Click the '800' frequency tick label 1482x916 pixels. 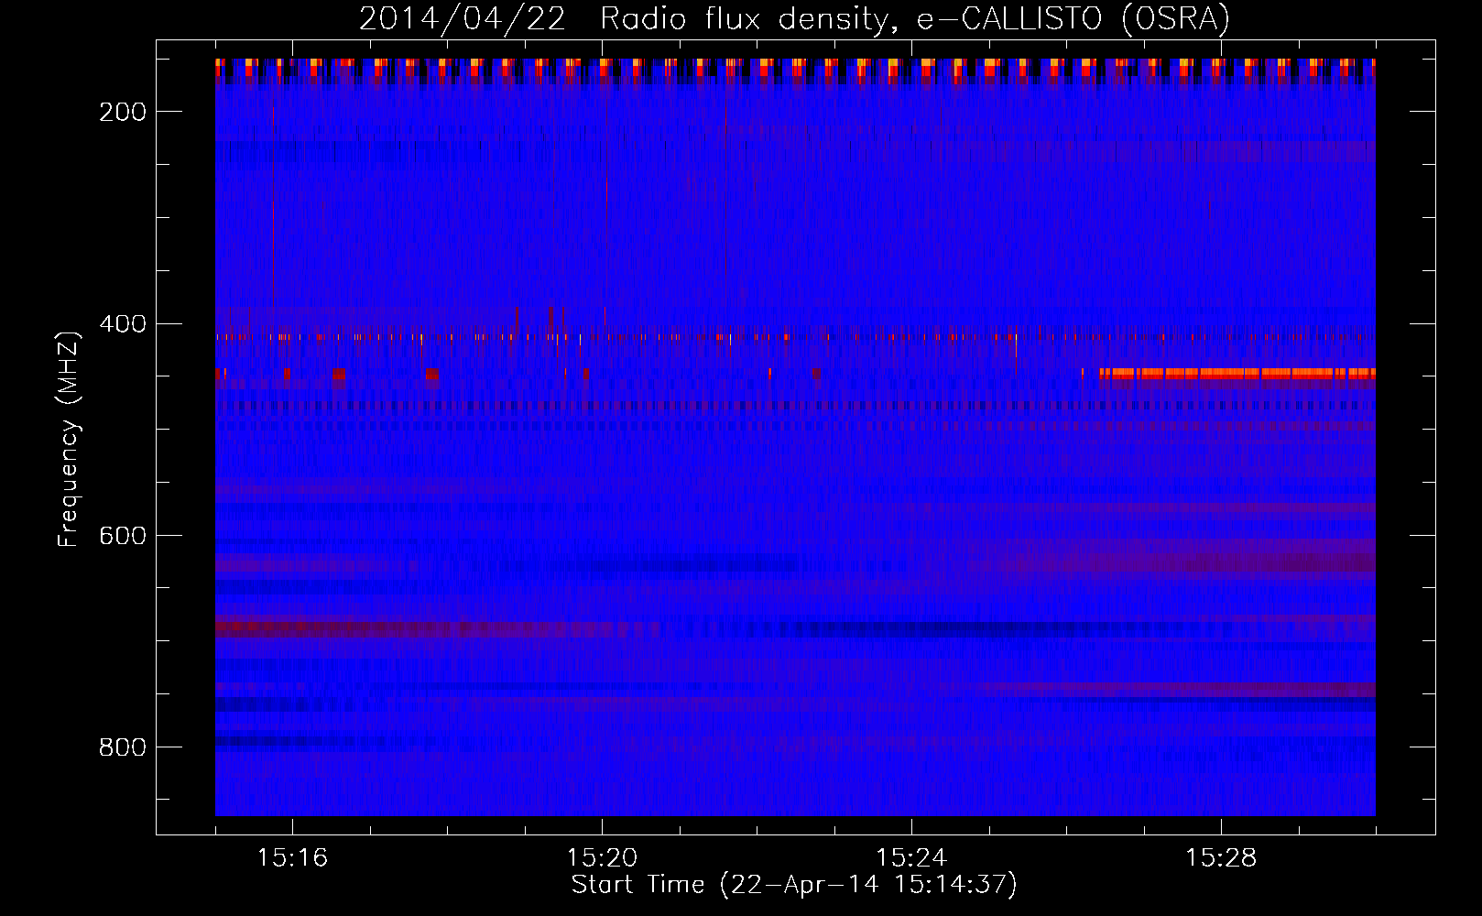point(123,747)
